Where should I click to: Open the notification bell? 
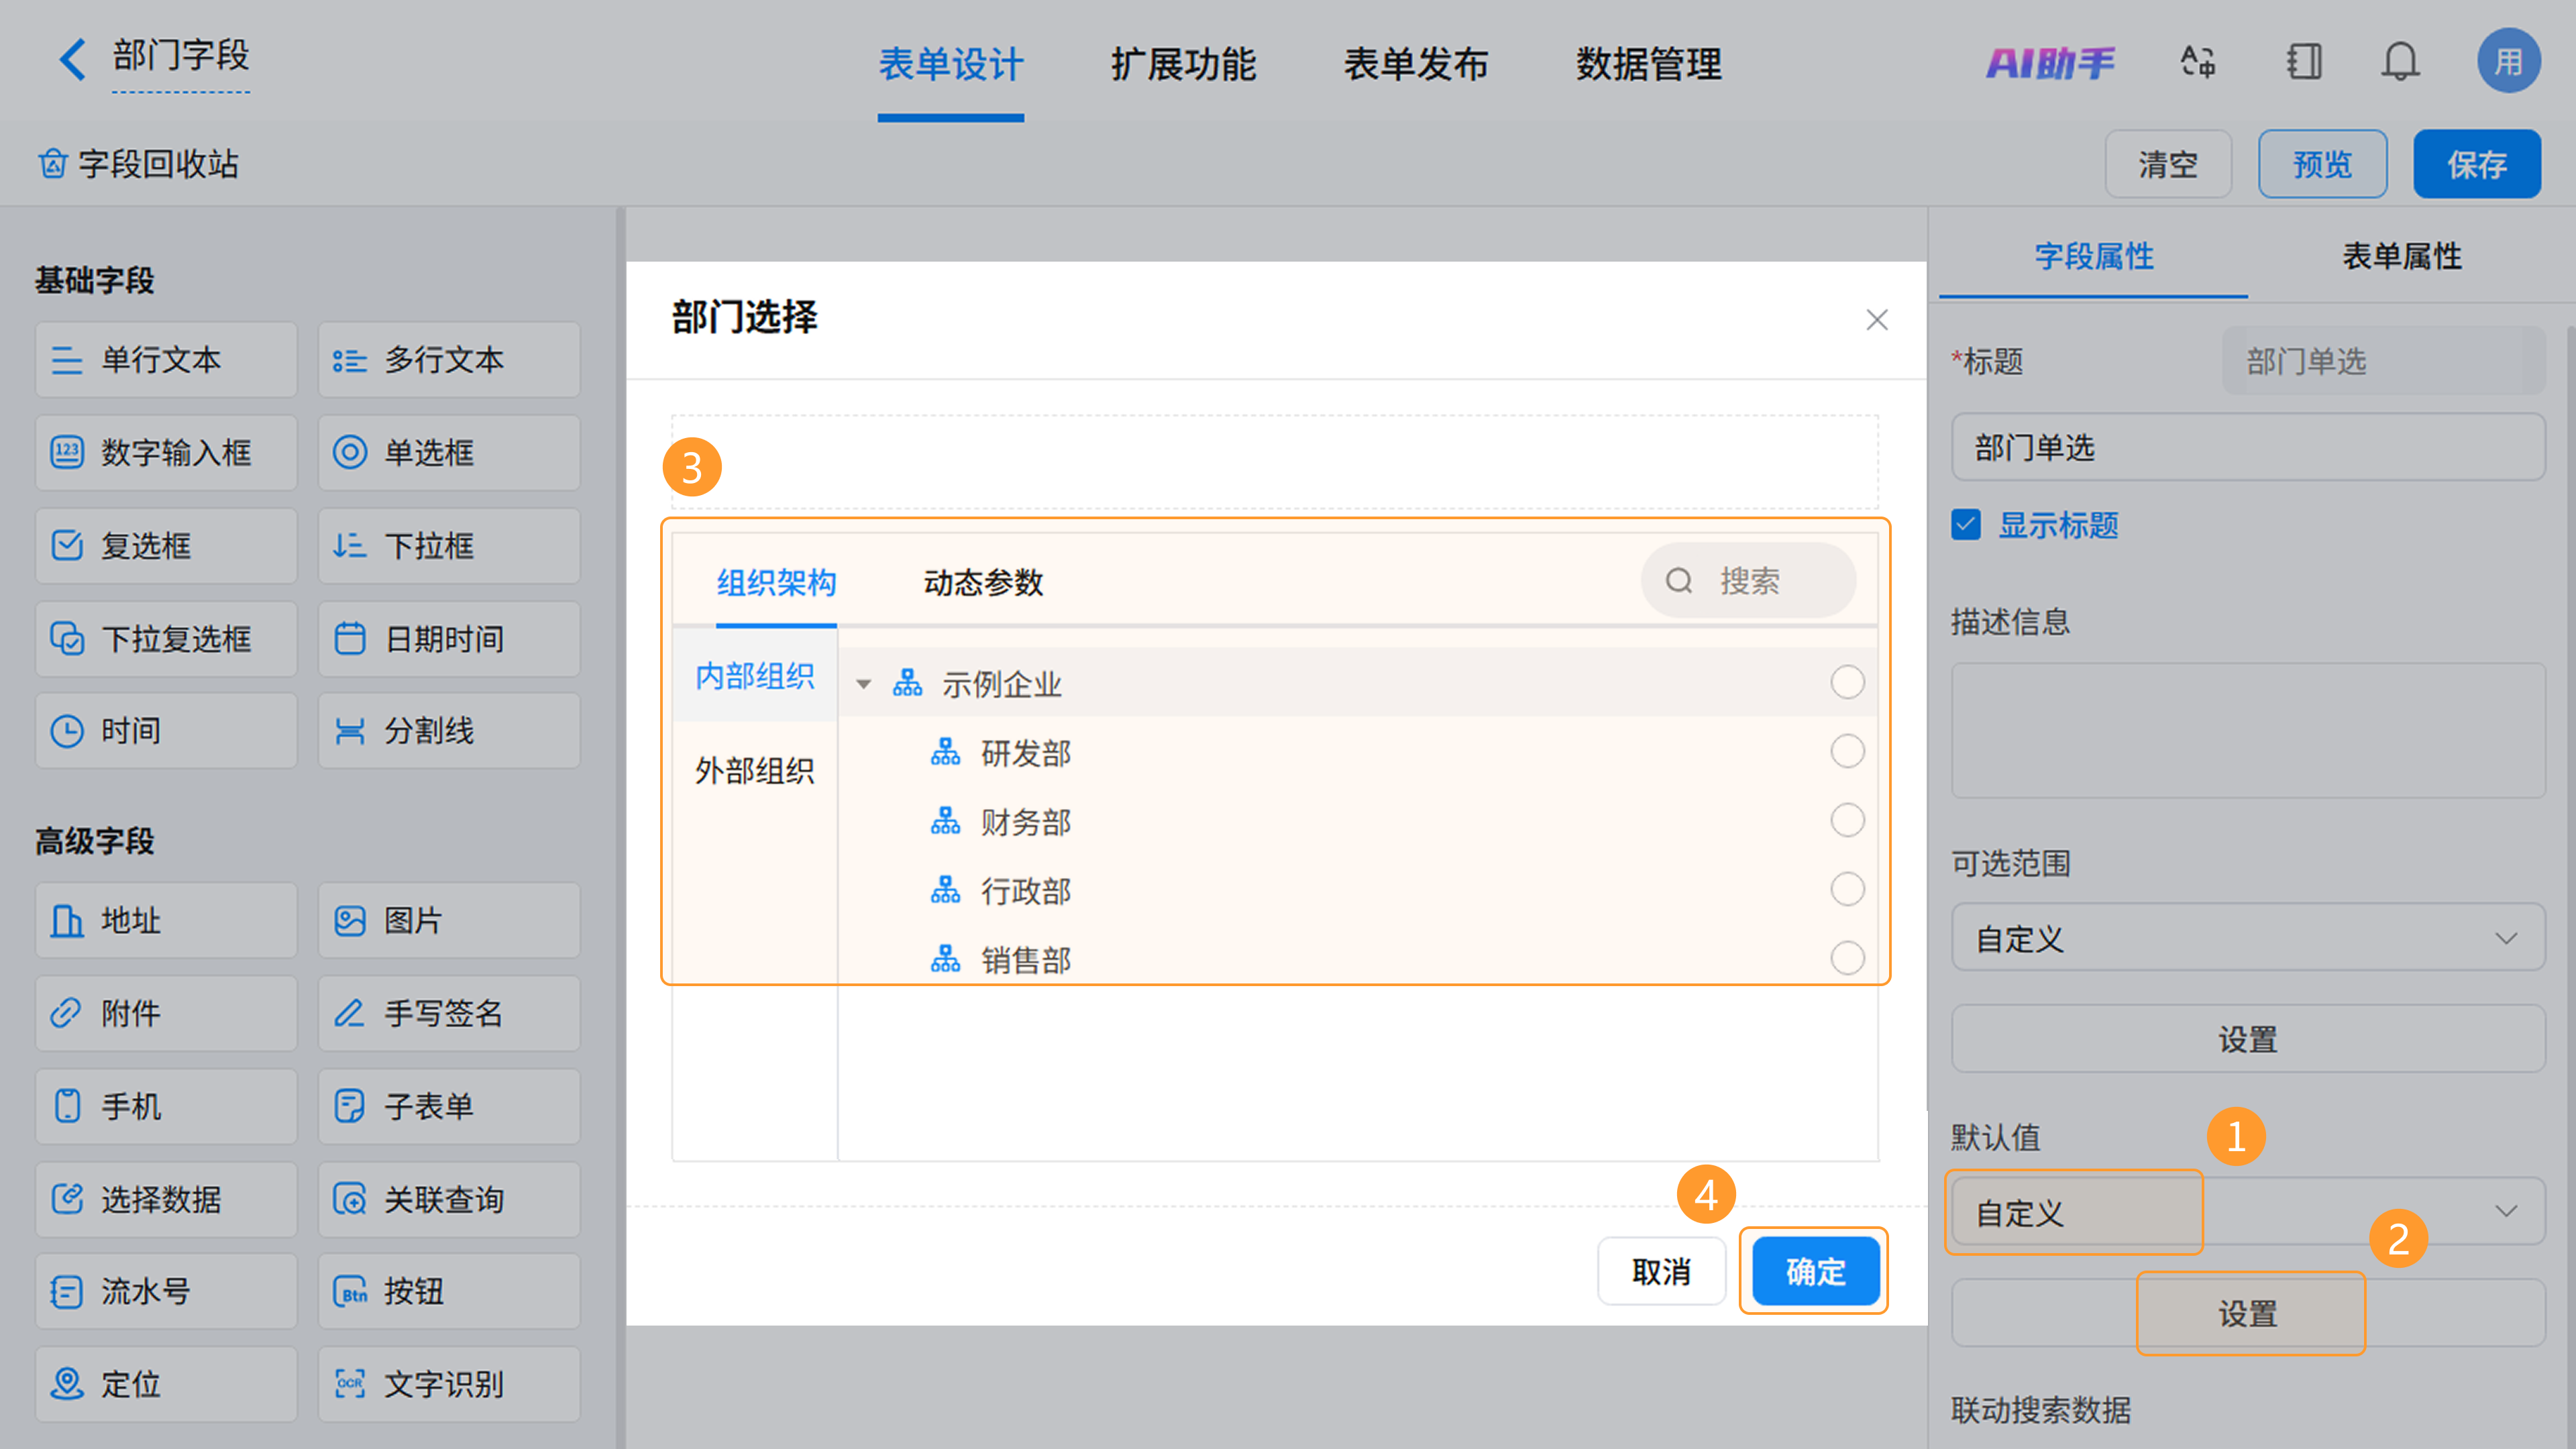[2399, 62]
